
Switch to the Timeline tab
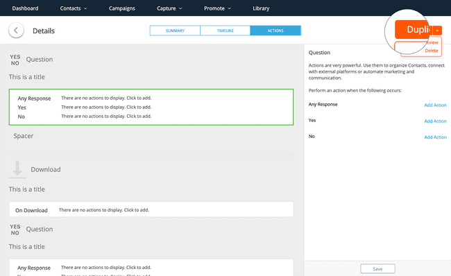226,31
